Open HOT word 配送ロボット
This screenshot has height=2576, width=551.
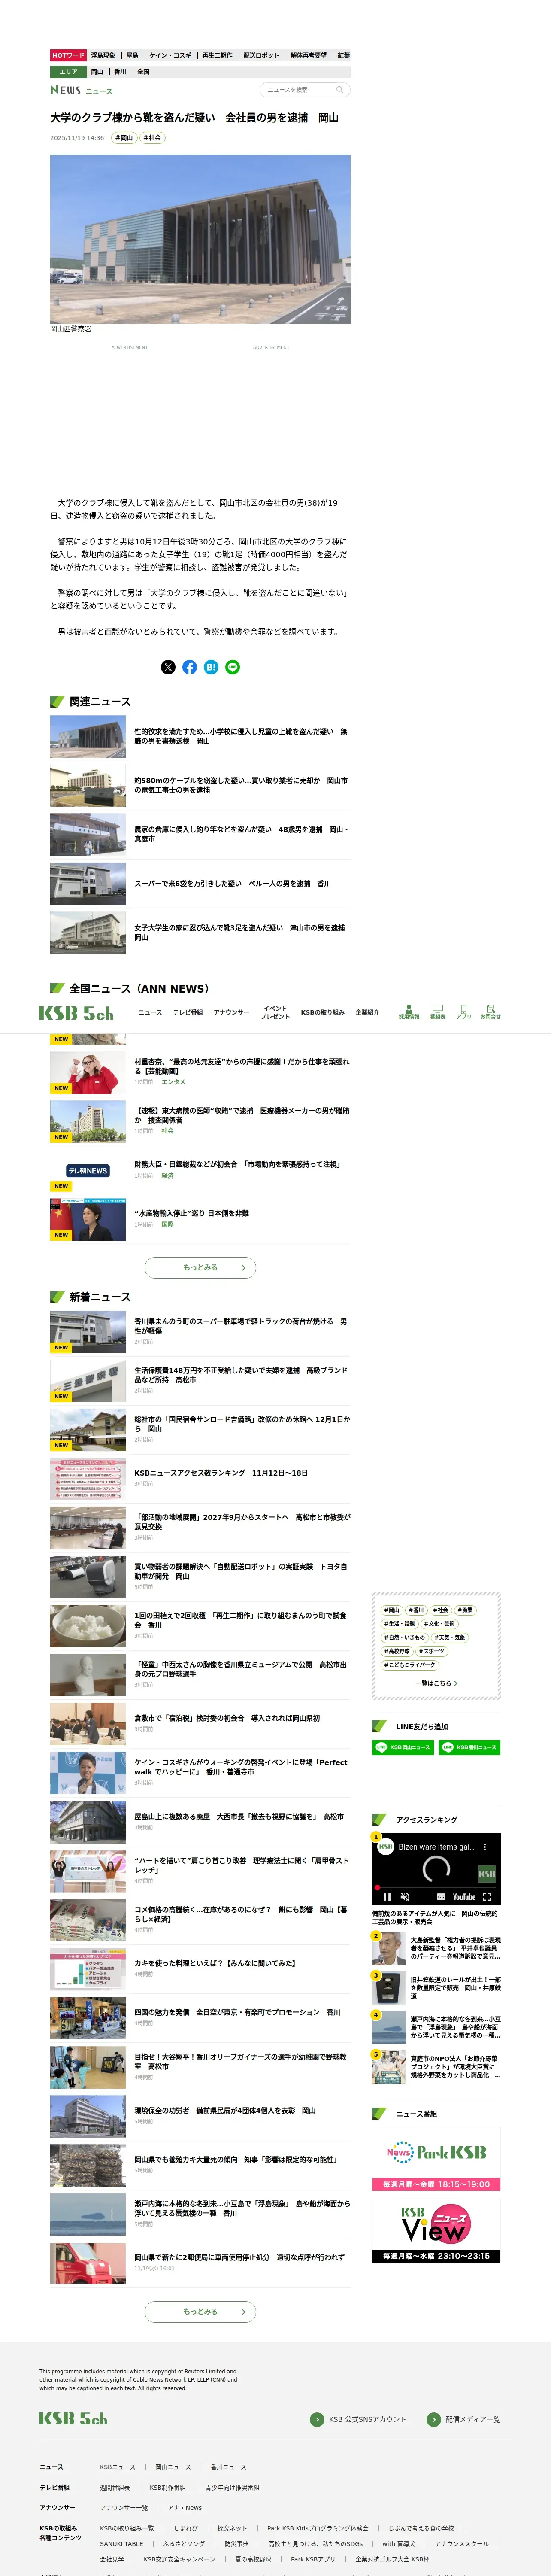(262, 56)
